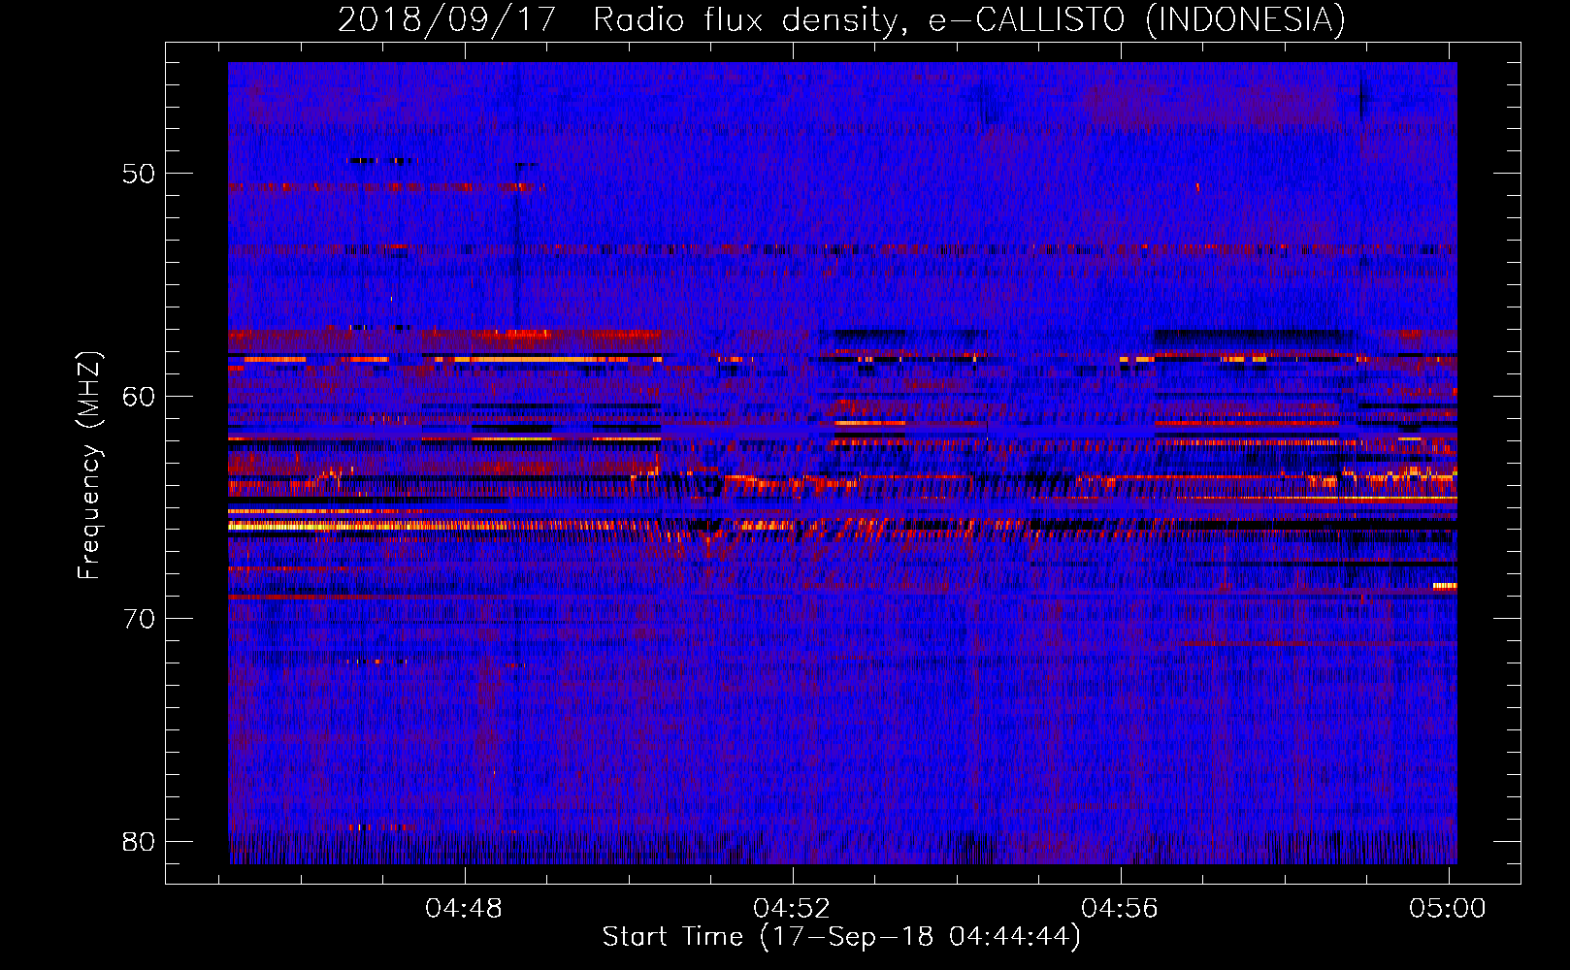This screenshot has width=1570, height=970.
Task: Click the 50 frequency tick label
Action: (x=139, y=174)
